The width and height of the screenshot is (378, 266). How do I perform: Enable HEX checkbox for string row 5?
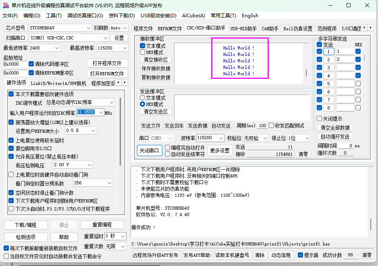[x=358, y=84]
